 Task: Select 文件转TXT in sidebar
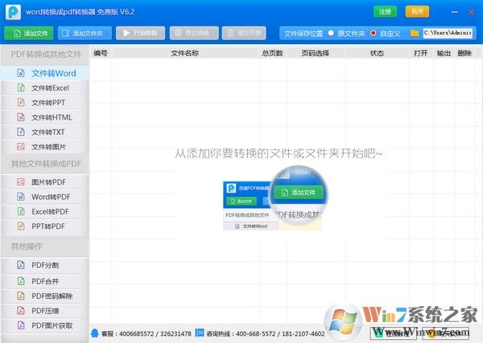click(45, 133)
